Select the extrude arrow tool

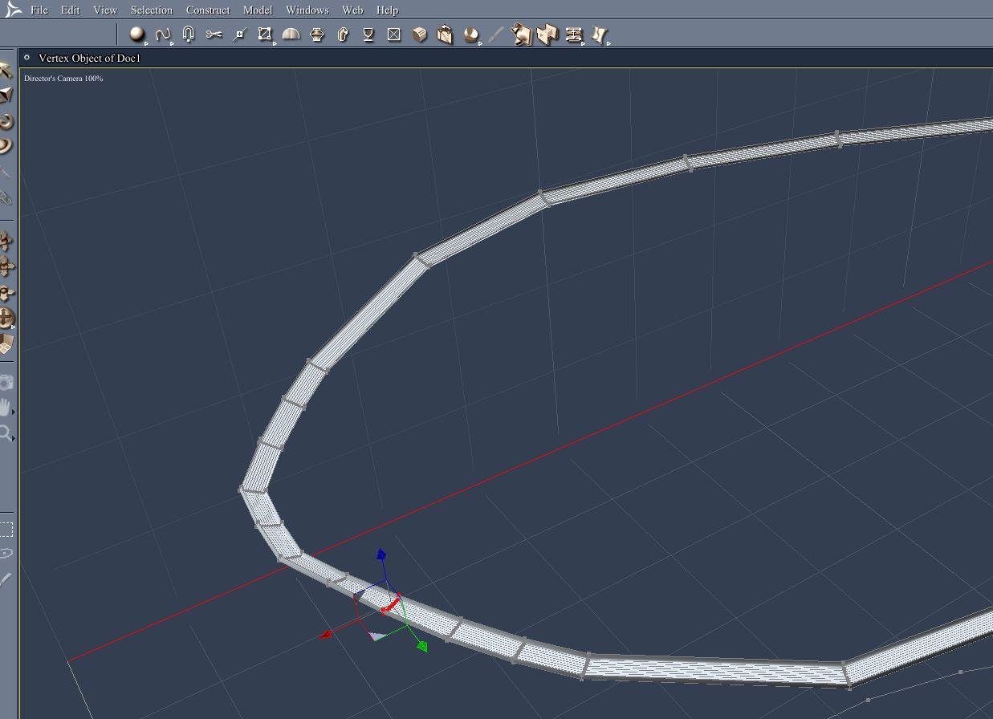pos(343,35)
